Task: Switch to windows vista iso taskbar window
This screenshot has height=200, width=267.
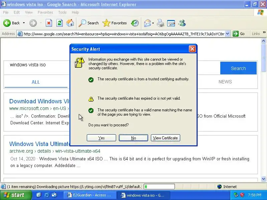Action: 144,195
